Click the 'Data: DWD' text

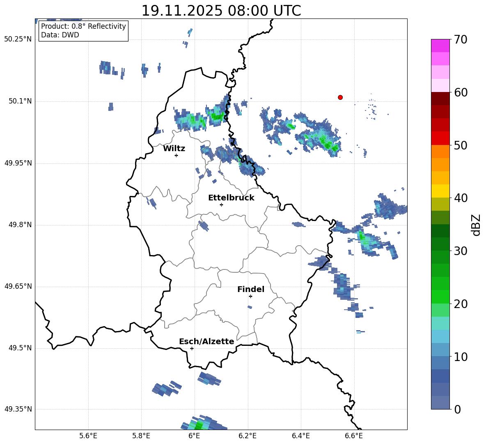pyautogui.click(x=60, y=35)
